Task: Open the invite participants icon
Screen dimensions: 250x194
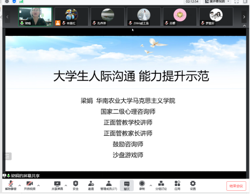Action: coord(91,185)
